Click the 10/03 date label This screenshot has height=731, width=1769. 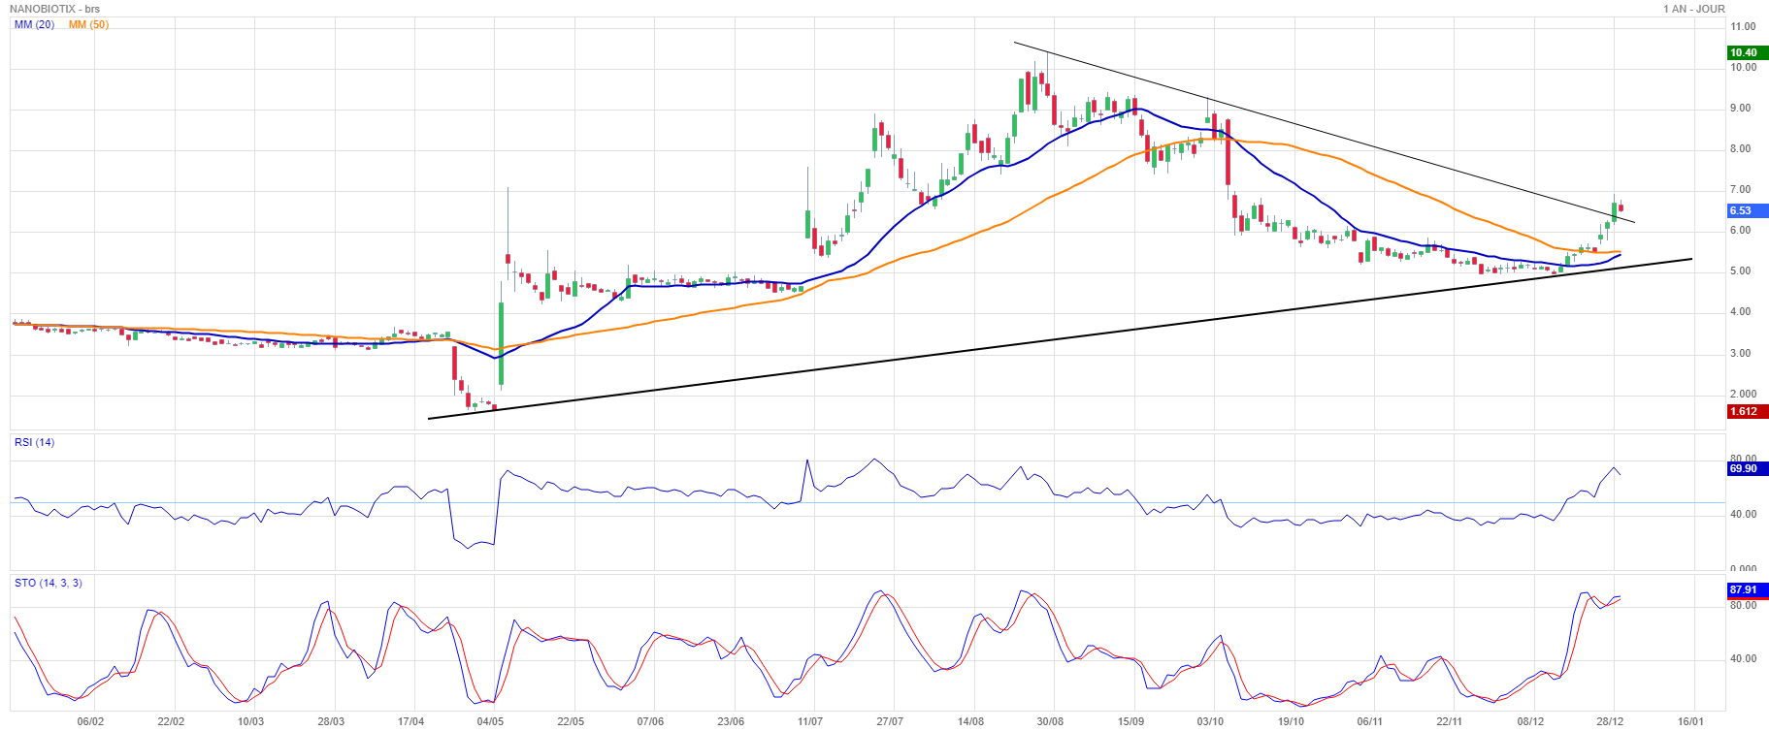click(250, 721)
